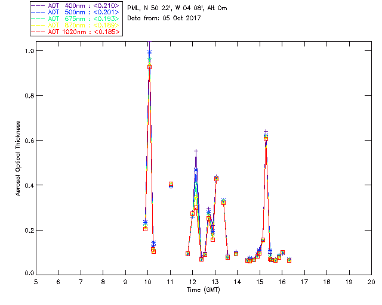Click the PML station location text
The width and height of the screenshot is (382, 305).
177,8
